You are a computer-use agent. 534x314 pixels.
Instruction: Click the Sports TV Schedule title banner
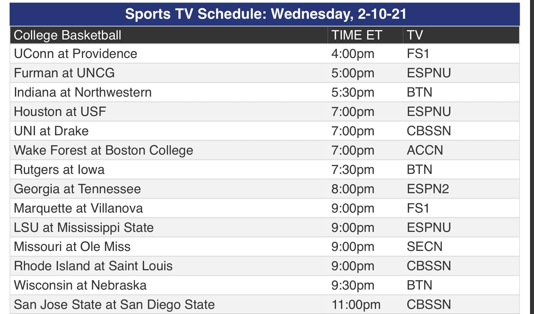coord(265,14)
